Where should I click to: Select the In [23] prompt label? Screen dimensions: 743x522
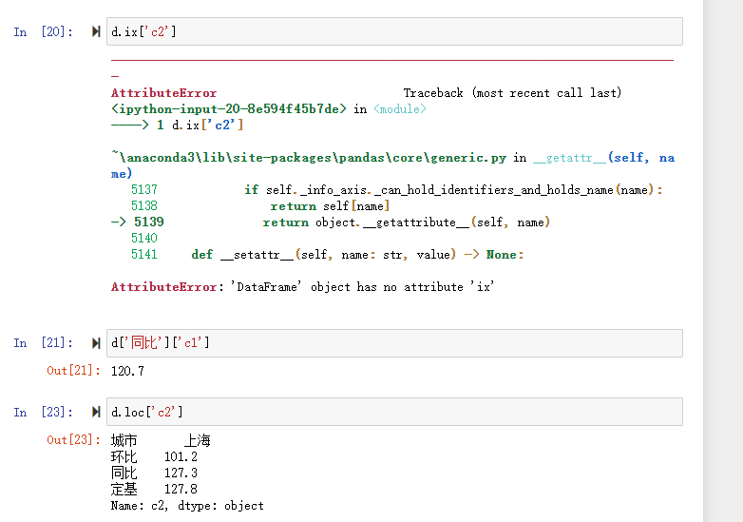43,412
